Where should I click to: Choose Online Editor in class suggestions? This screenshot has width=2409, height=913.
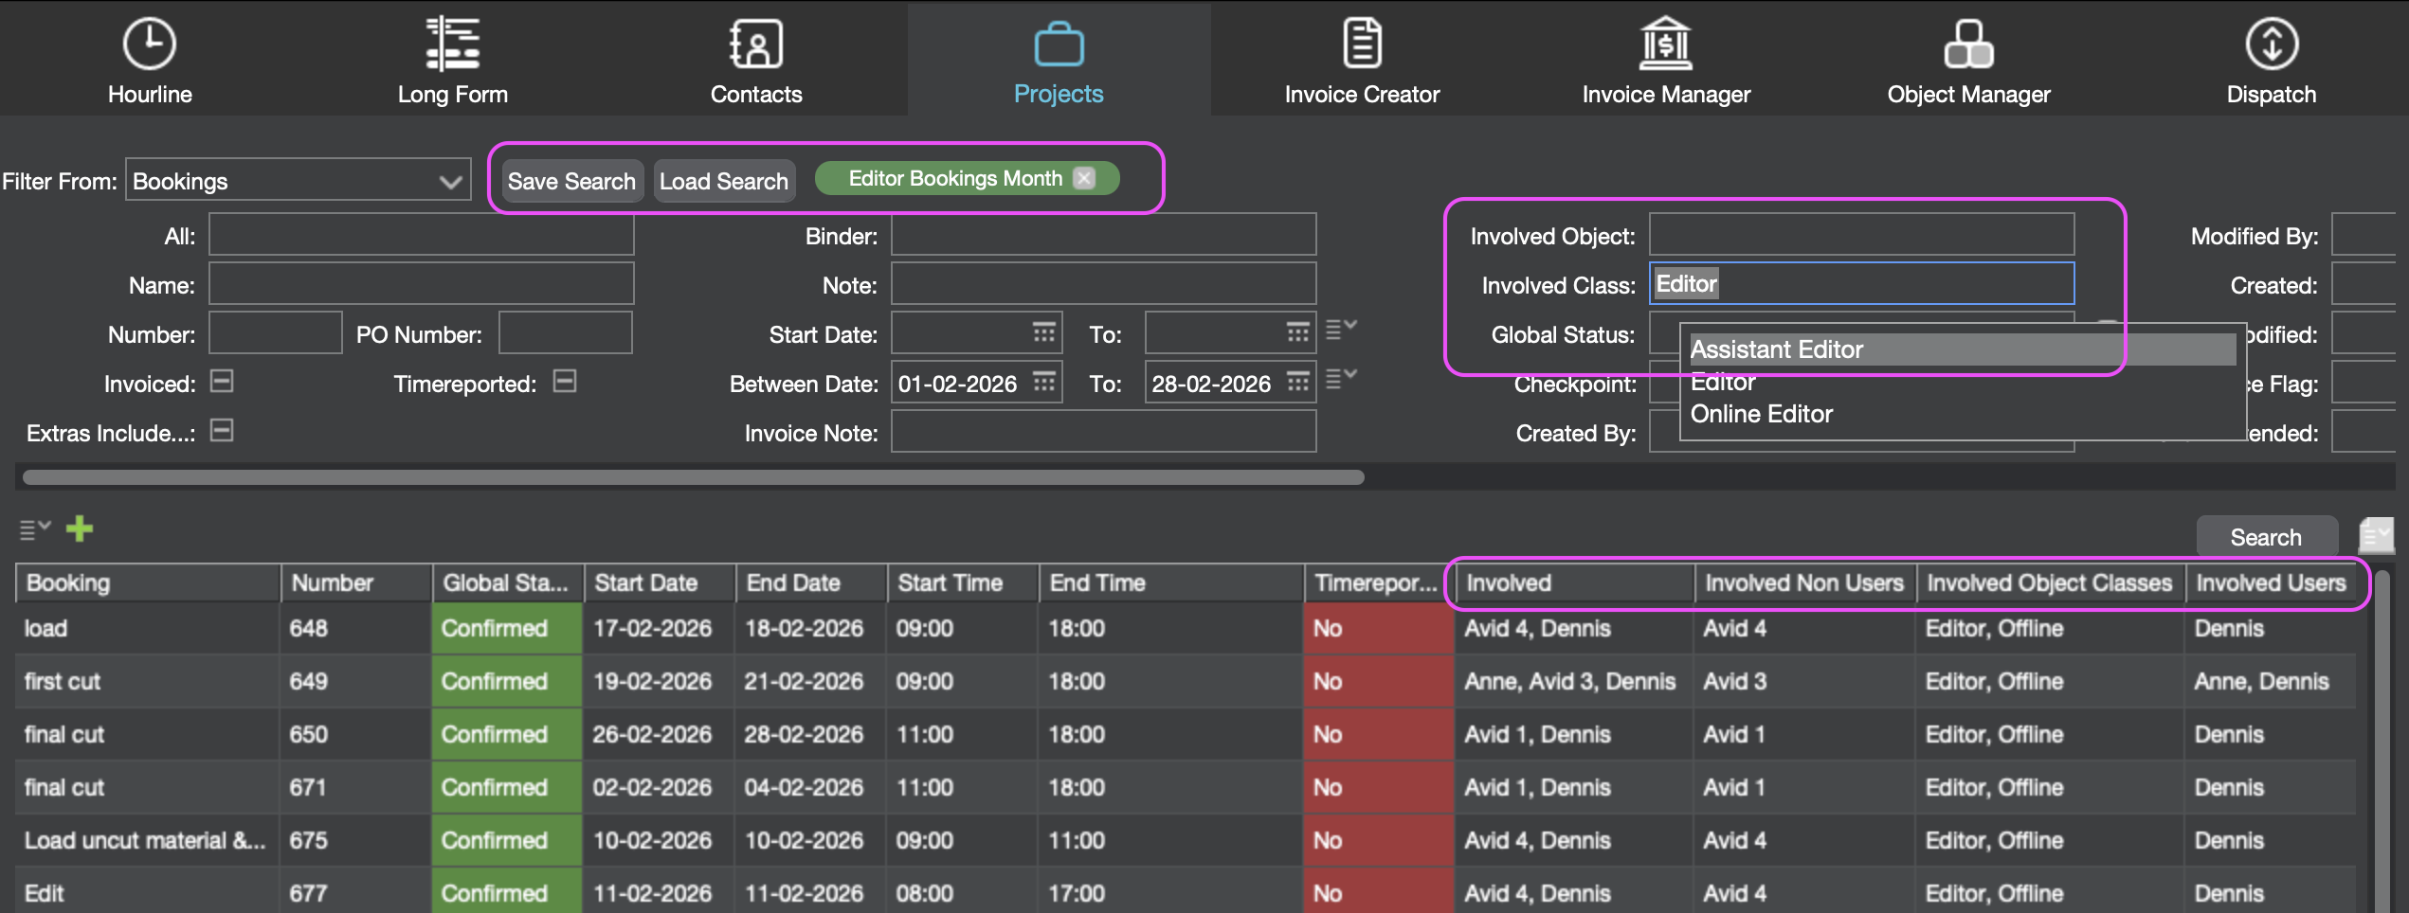(1762, 414)
